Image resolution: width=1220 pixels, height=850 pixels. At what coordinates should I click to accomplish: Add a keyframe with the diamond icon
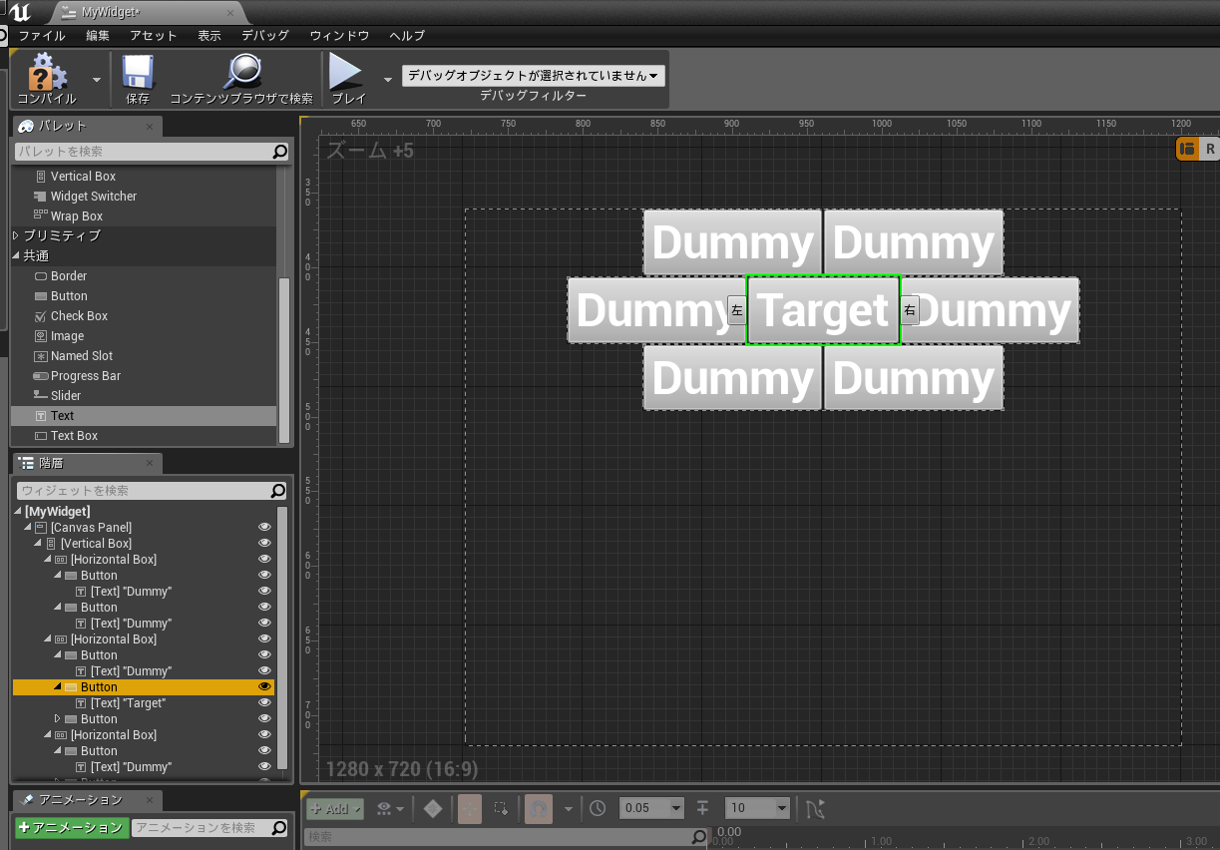433,808
